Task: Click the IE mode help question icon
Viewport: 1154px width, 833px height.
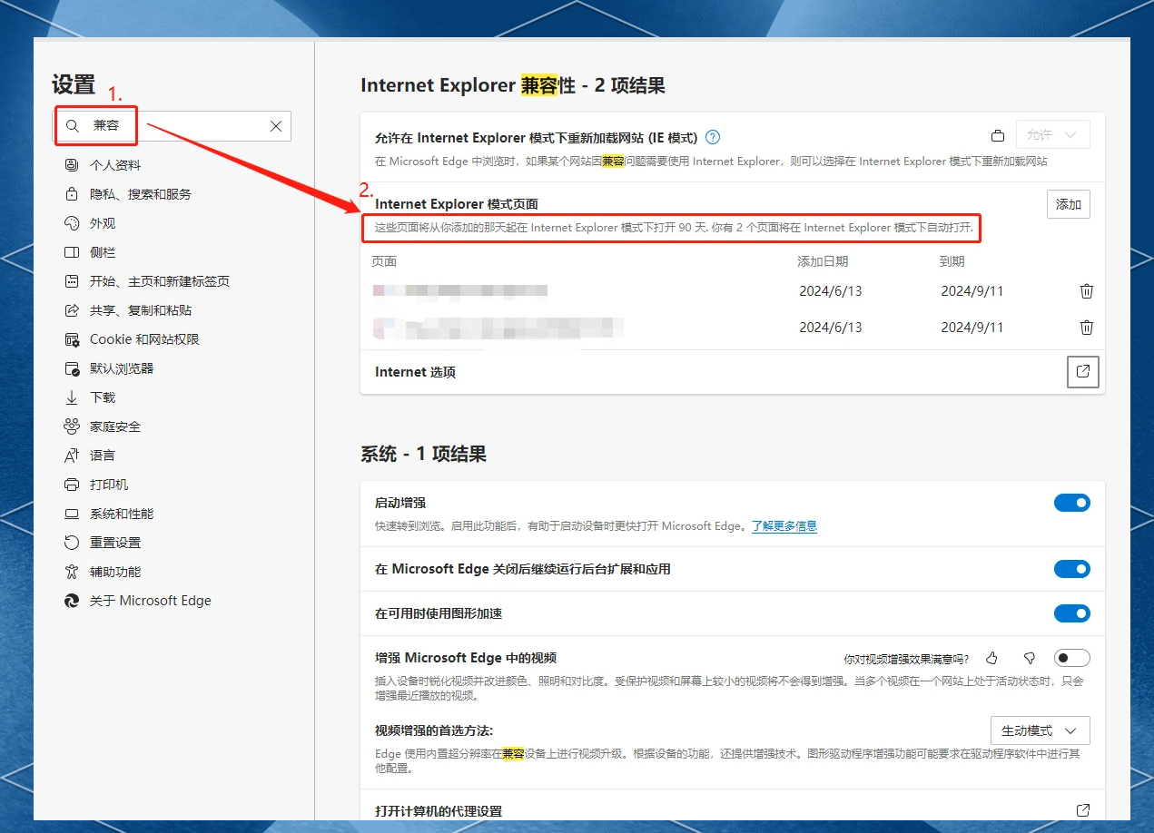Action: point(713,138)
